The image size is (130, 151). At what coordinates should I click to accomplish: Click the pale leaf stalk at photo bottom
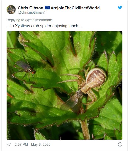85,129
